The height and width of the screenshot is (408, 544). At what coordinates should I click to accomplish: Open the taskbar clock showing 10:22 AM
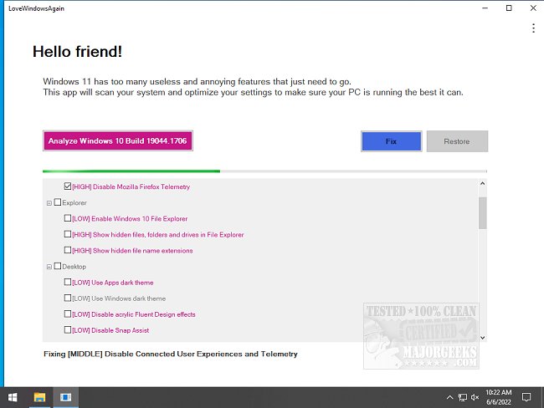pyautogui.click(x=499, y=397)
